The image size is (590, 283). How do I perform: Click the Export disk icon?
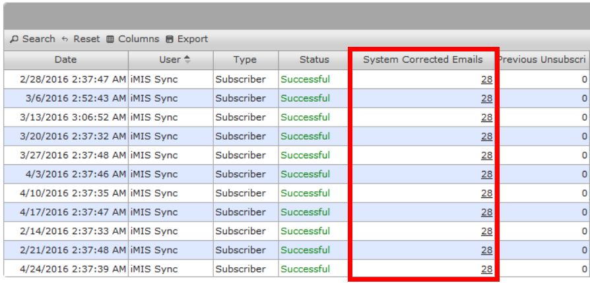click(170, 39)
